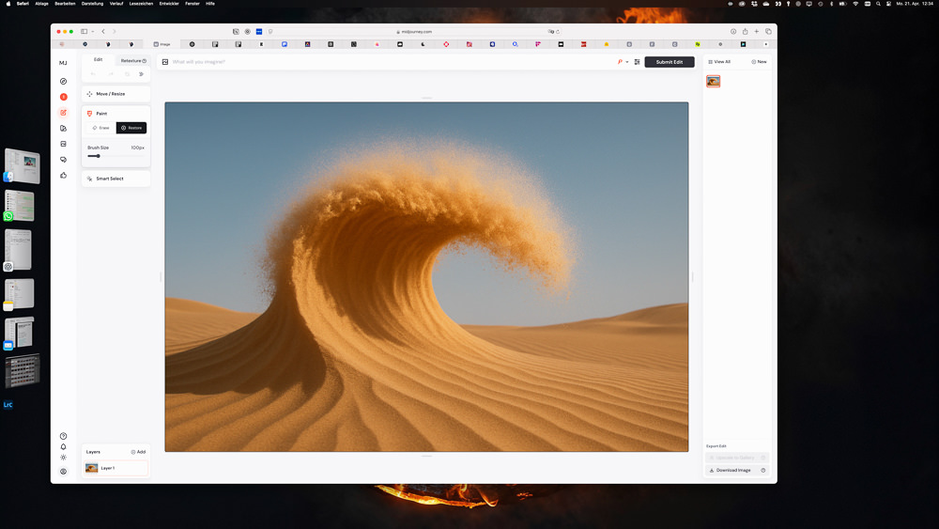Viewport: 939px width, 529px height.
Task: Switch to the Edit tab
Action: coord(99,60)
